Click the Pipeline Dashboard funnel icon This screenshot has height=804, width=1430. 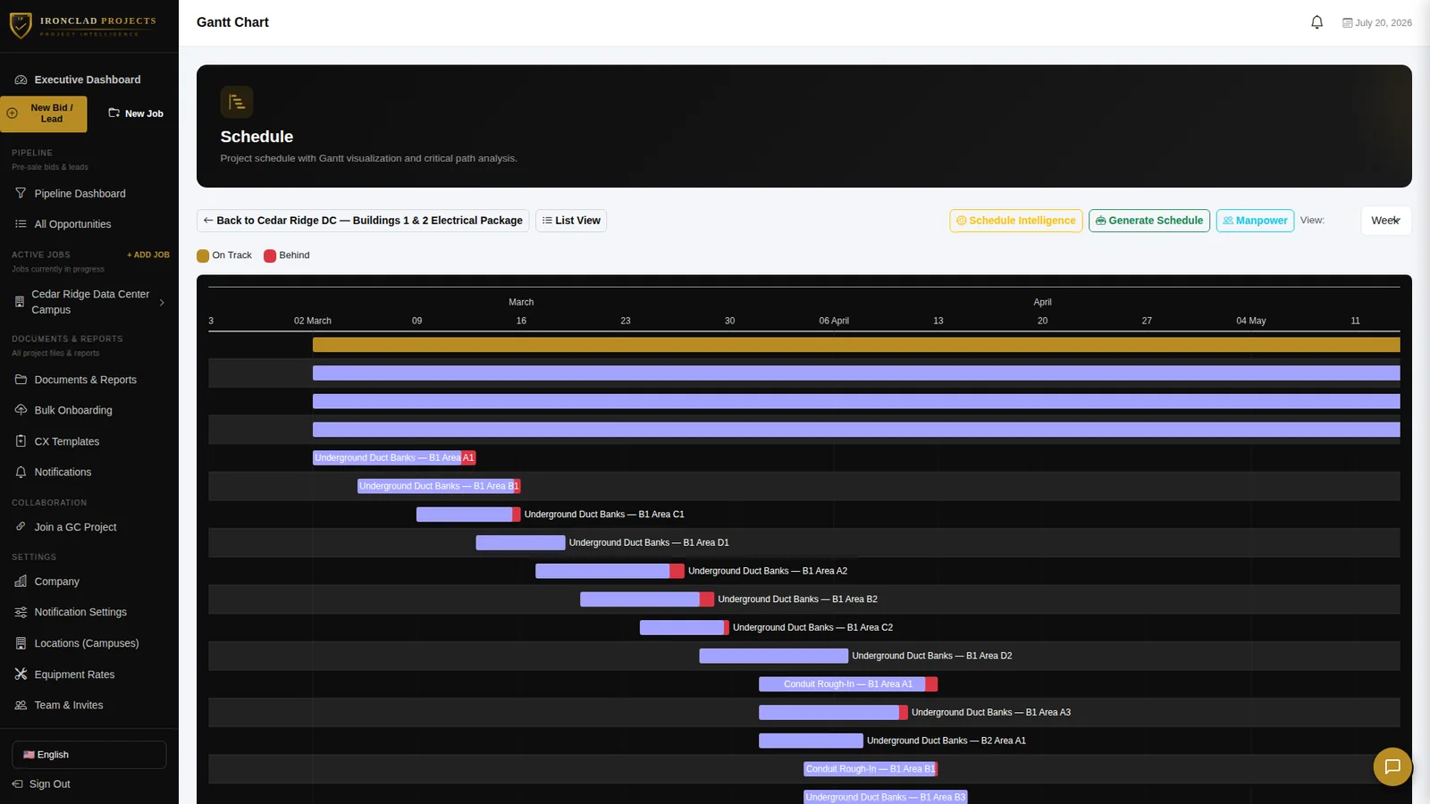tap(21, 193)
